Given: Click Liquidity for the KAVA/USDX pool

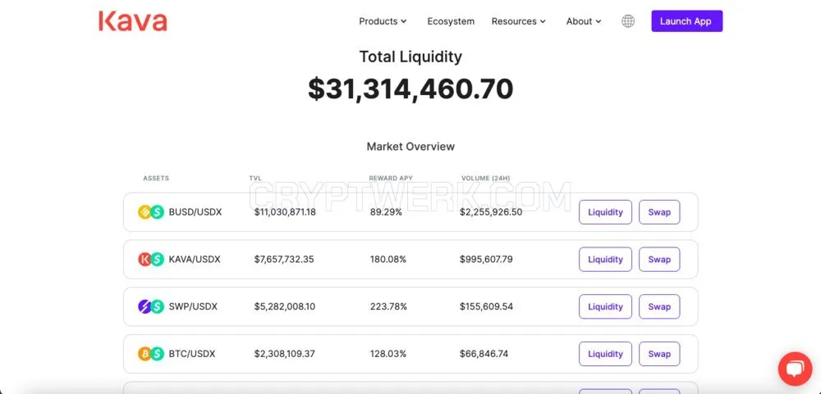Looking at the screenshot, I should pos(605,259).
